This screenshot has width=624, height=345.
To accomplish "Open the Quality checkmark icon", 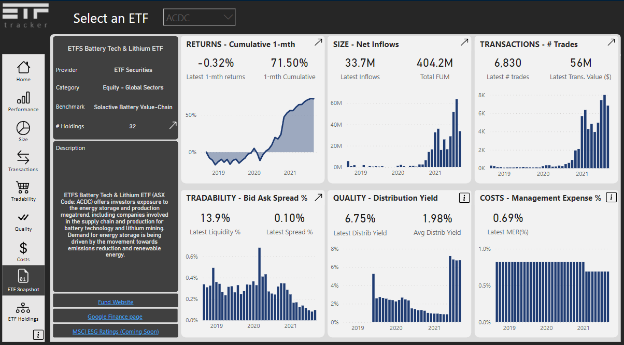I will click(23, 217).
